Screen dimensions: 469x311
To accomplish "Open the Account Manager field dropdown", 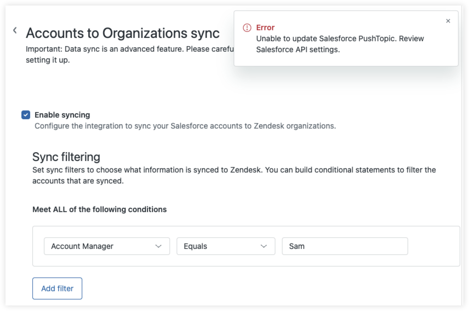I will point(107,246).
